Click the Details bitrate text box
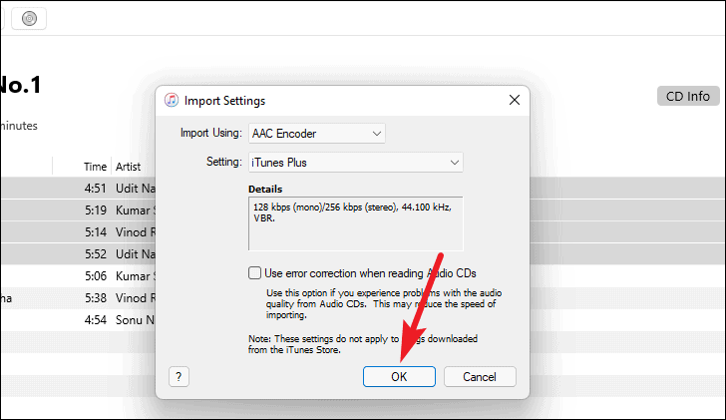The width and height of the screenshot is (726, 420). tap(356, 223)
